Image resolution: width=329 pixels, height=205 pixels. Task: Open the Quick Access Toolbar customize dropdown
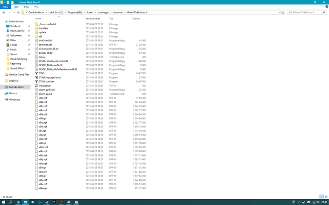coord(16,2)
